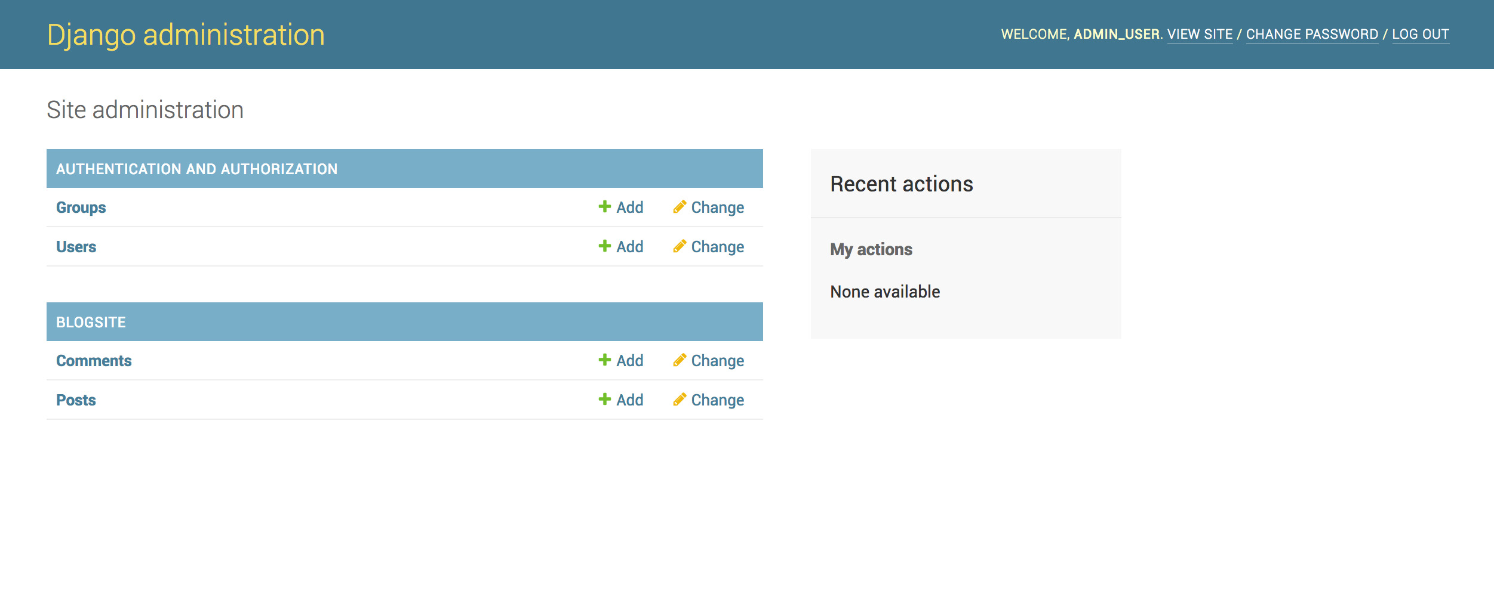The height and width of the screenshot is (613, 1494).
Task: Click the Django administration title
Action: (x=186, y=35)
